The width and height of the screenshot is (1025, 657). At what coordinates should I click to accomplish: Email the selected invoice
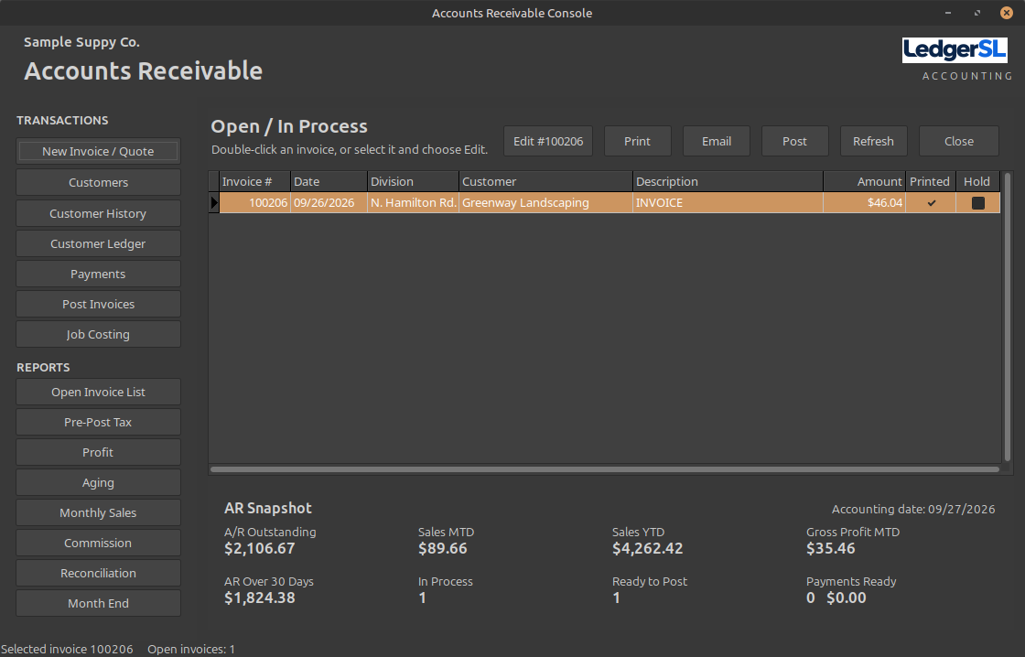717,141
